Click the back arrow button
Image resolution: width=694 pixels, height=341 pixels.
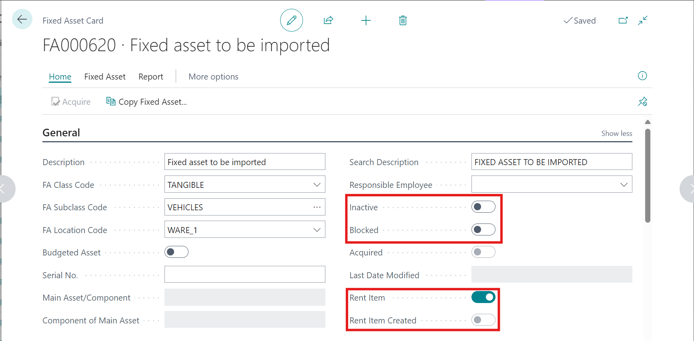tap(22, 19)
